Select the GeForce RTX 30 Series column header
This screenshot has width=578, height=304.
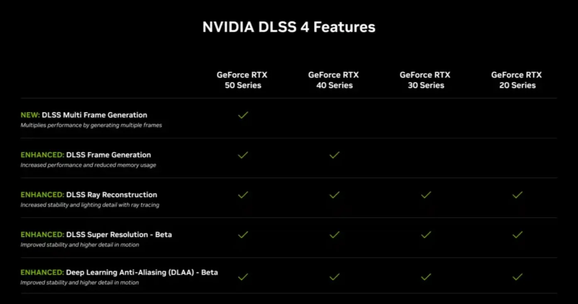tap(425, 80)
